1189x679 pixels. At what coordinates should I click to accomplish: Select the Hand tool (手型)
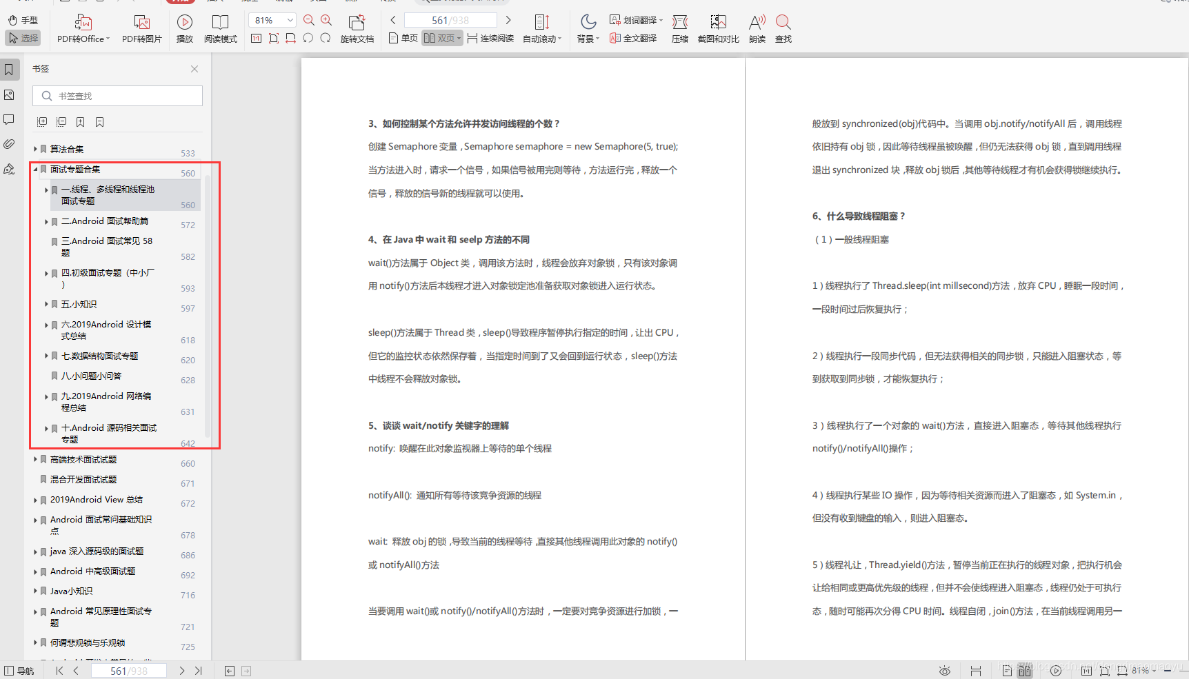(x=23, y=21)
